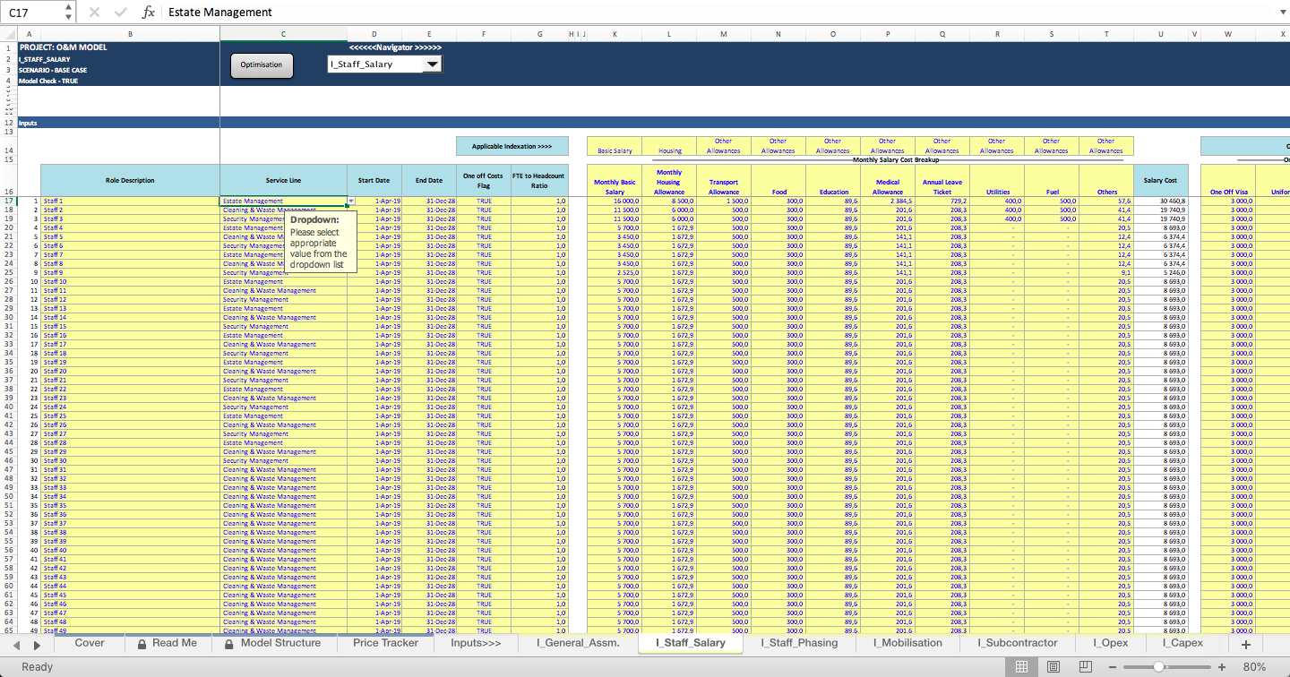The image size is (1290, 677).
Task: Zoom out with the minus icon
Action: pos(1112,667)
